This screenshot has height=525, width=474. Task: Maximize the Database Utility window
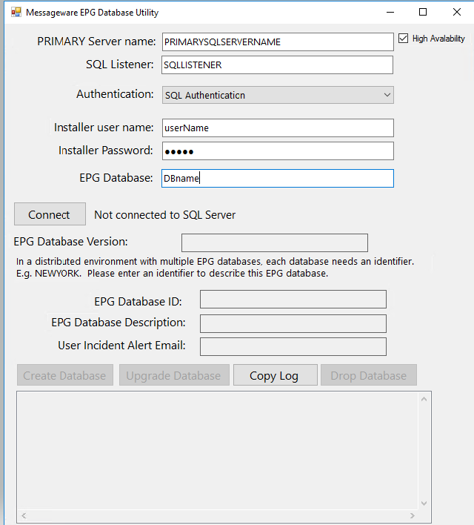point(423,12)
